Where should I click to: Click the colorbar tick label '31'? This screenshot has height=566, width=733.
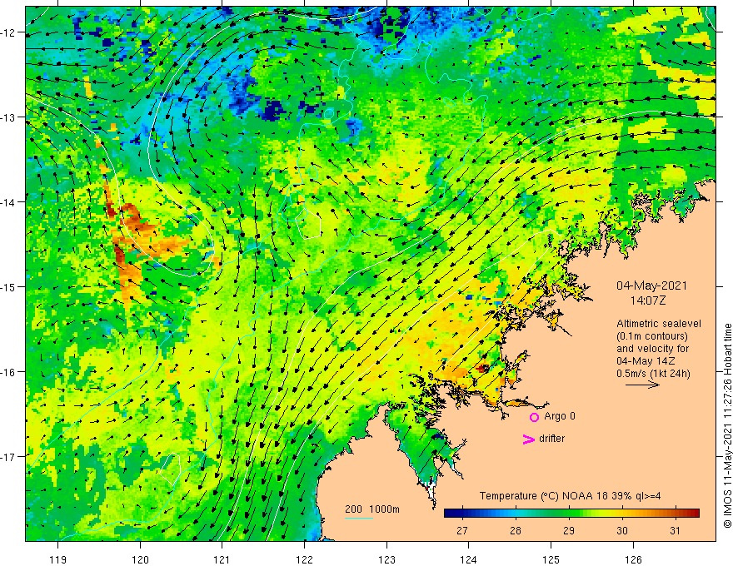click(675, 531)
